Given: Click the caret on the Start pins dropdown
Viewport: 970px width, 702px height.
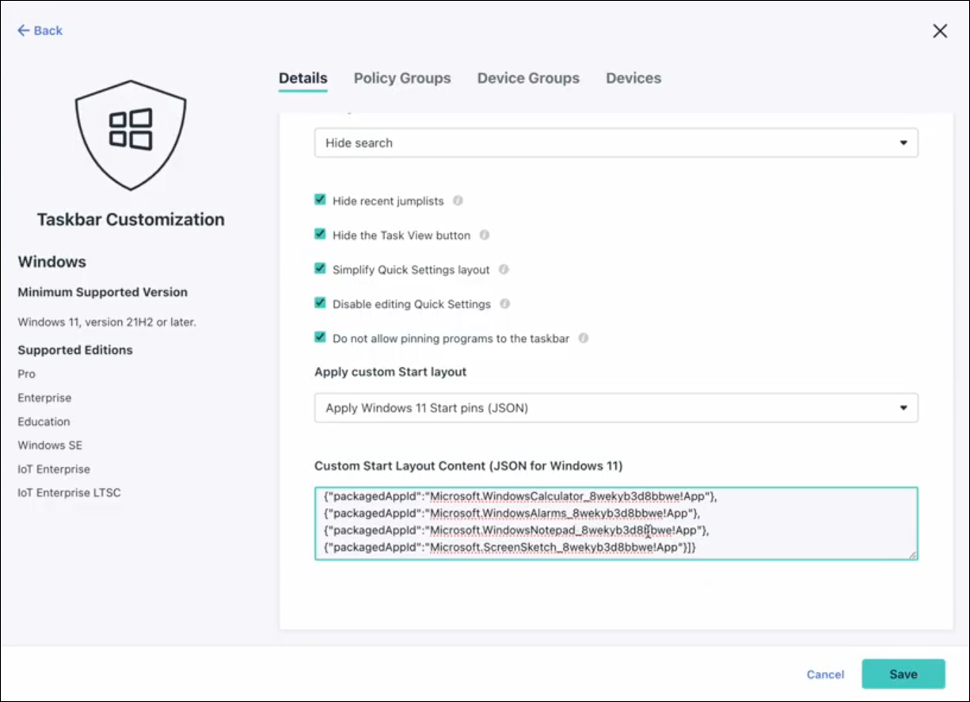Looking at the screenshot, I should [903, 408].
